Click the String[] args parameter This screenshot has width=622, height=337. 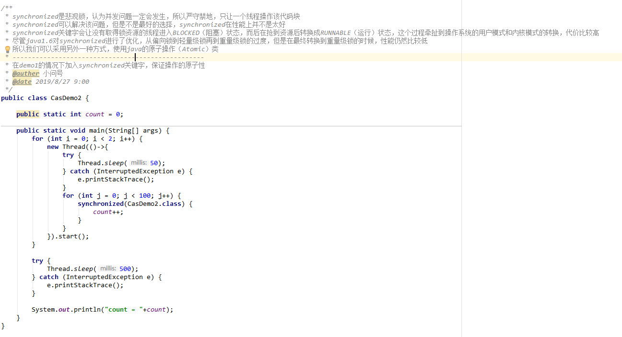click(x=133, y=130)
